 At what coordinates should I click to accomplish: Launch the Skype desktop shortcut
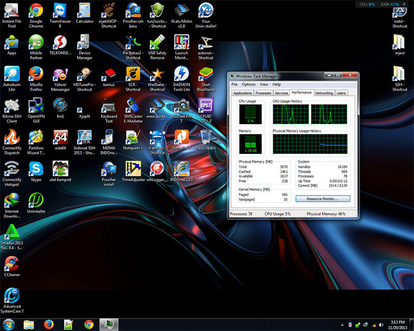(x=36, y=172)
